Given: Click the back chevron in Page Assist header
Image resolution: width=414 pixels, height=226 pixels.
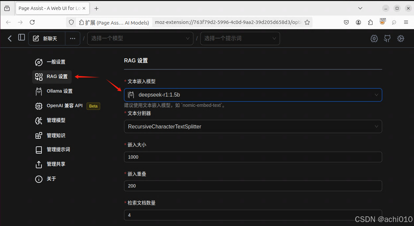Looking at the screenshot, I should 10,38.
